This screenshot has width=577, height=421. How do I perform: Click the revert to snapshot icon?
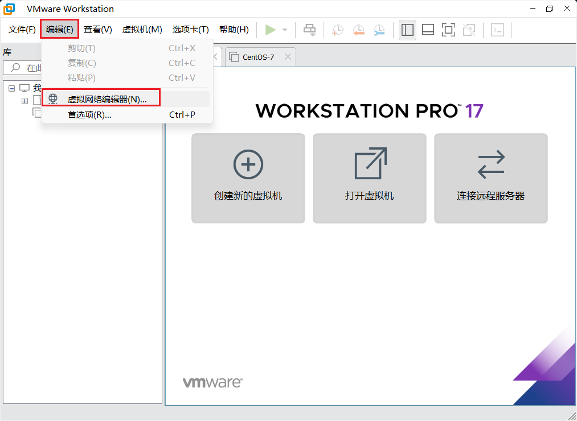click(x=358, y=30)
